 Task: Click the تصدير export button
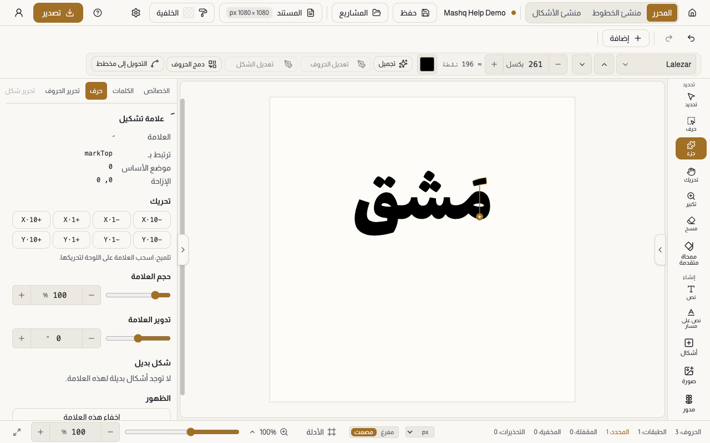[58, 13]
